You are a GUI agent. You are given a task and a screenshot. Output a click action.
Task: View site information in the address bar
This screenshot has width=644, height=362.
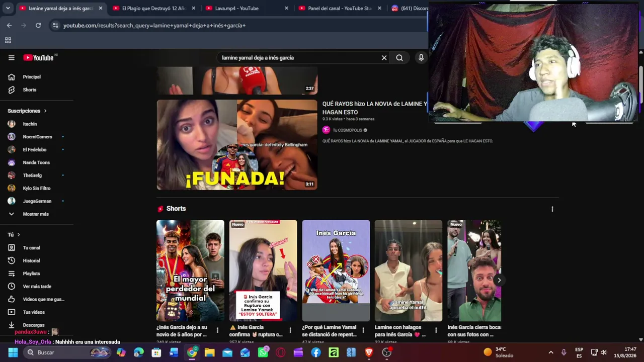[55, 25]
